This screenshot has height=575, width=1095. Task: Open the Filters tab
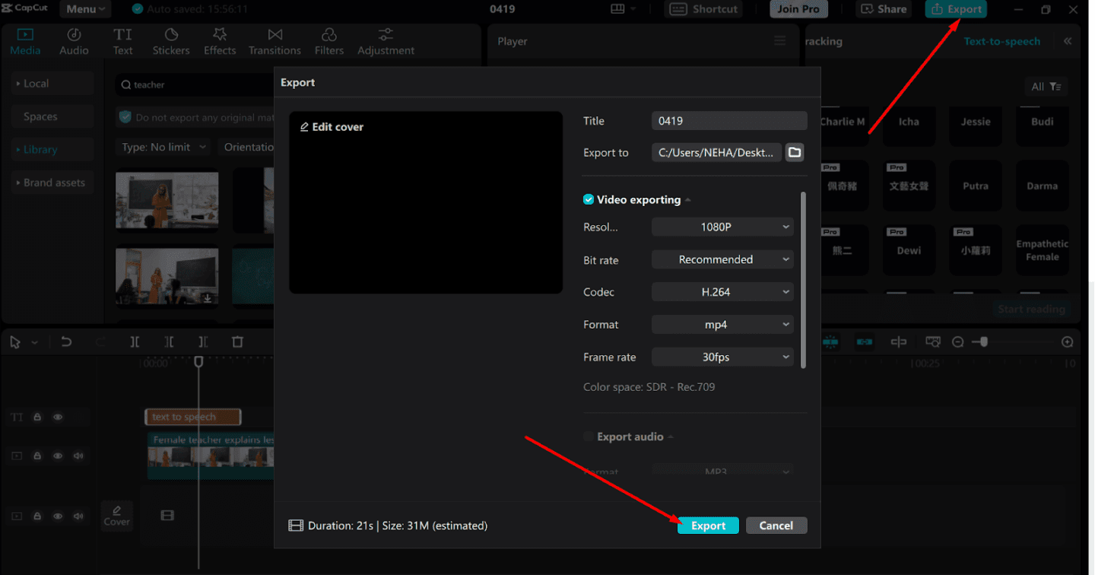click(329, 42)
